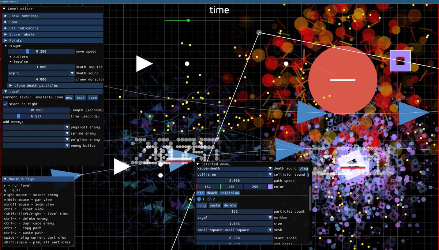Collapse the Player tree node

6,46
